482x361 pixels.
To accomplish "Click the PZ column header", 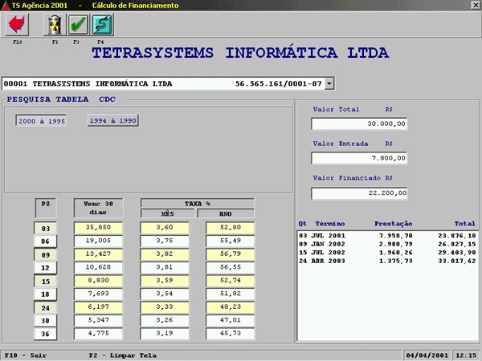I will coord(45,208).
